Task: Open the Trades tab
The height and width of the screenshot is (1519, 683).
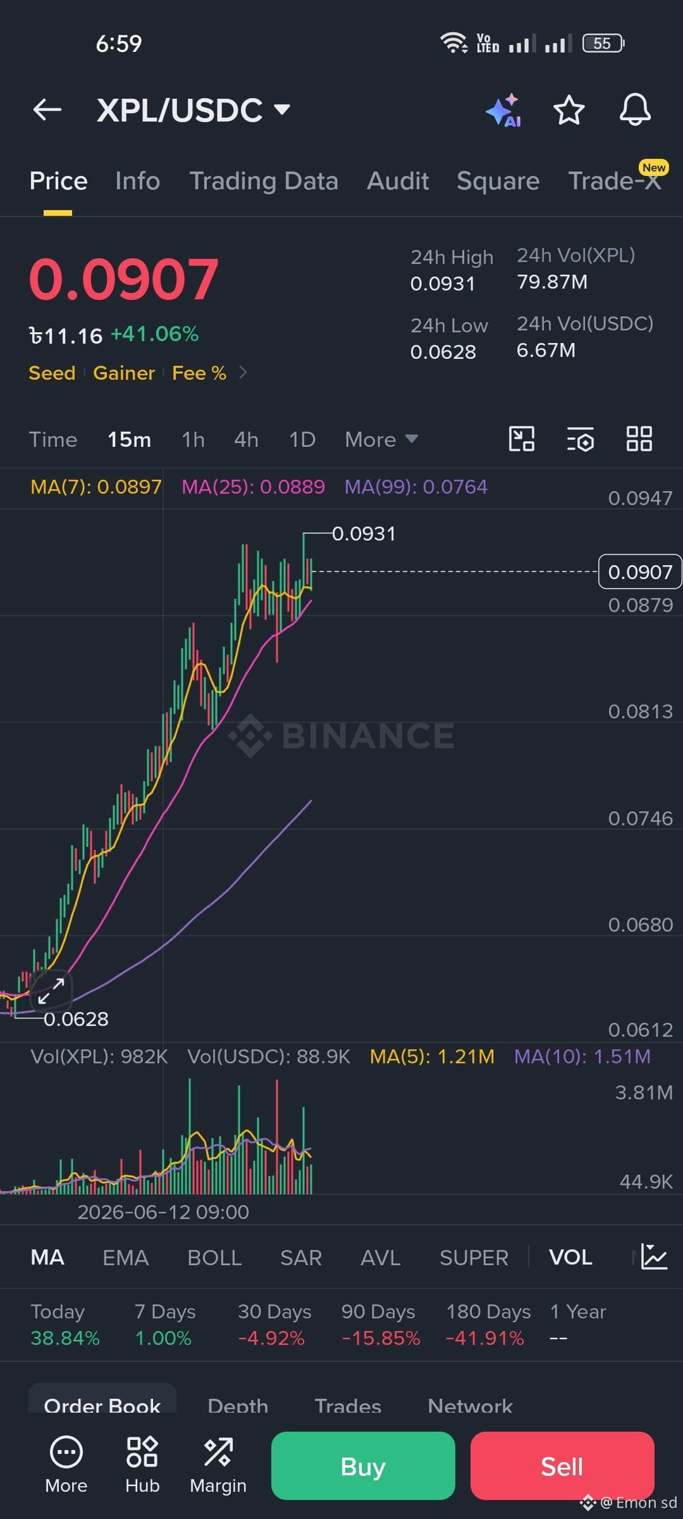Action: 348,1406
